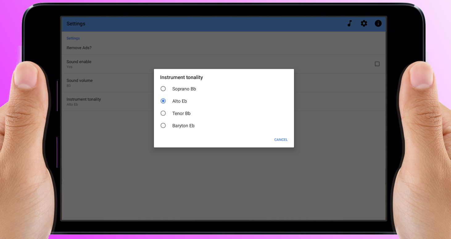Tap the music note icon

click(x=350, y=23)
